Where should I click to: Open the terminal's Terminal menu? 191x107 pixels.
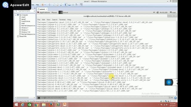pos(62,20)
